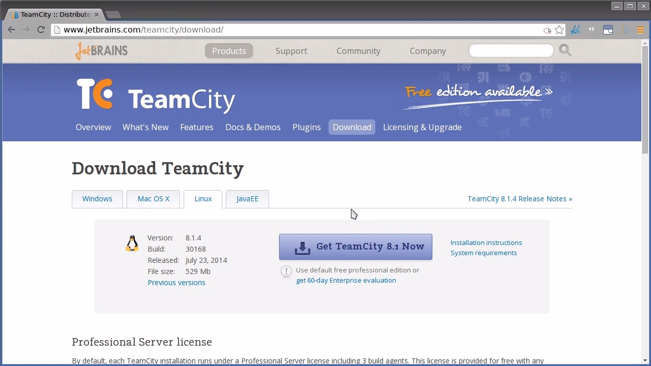Open Licensing & Upgrade page
This screenshot has width=651, height=366.
pos(422,127)
